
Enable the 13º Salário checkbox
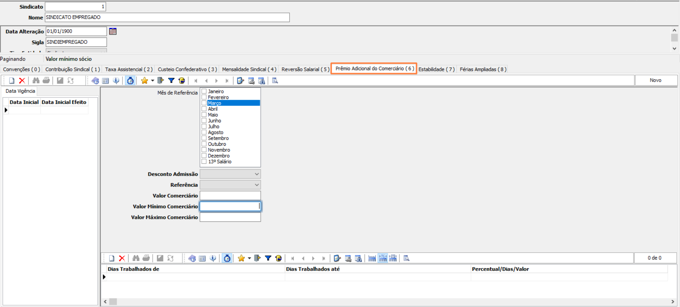pos(204,162)
